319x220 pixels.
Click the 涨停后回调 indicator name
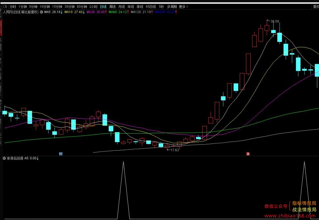click(15, 158)
